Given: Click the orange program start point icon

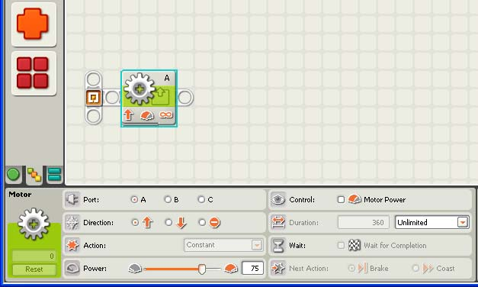Looking at the screenshot, I should [x=94, y=98].
